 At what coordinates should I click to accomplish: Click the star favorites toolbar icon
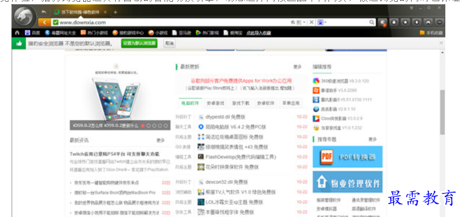tap(405, 22)
